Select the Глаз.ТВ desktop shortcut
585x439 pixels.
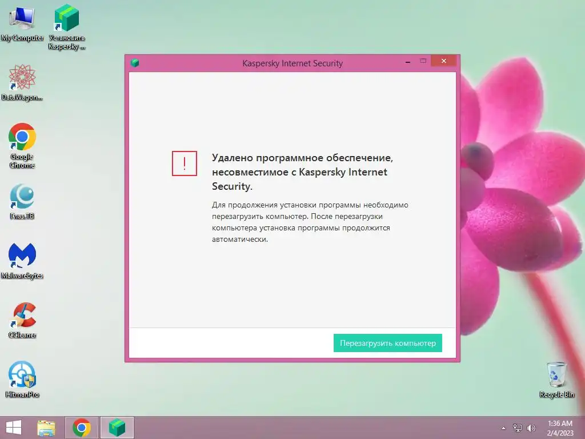(x=22, y=202)
